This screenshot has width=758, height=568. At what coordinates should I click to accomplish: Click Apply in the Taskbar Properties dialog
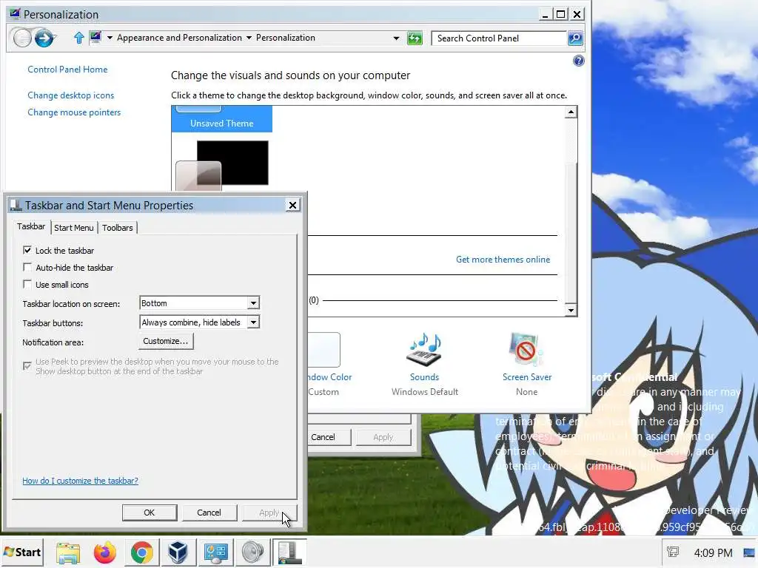269,513
